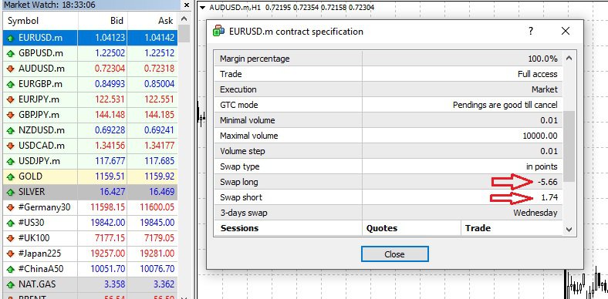Viewport: 608px width, 299px height.
Task: Click the Sessions header in specification table
Action: 239,228
